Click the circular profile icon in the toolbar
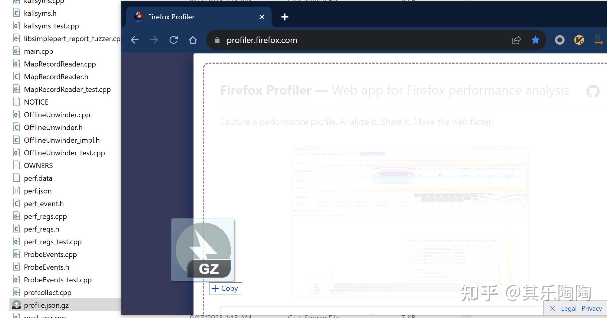Viewport: 607px width, 318px height. tap(559, 40)
